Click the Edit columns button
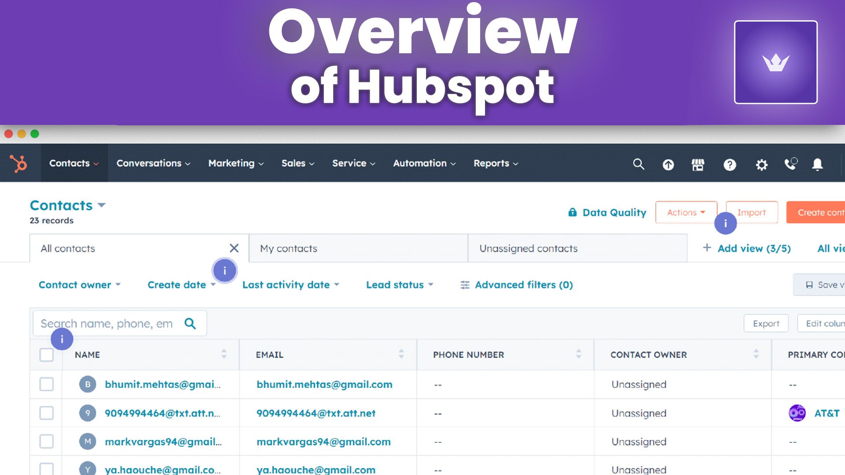 click(821, 323)
